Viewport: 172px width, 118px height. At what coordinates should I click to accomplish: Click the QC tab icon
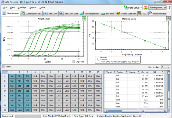[140, 13]
